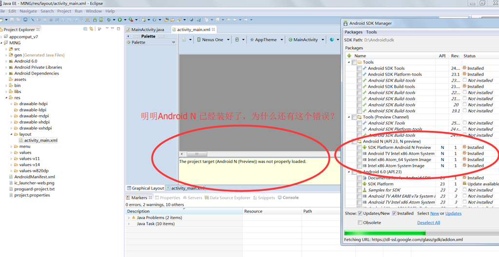Screen dimensions: 499x257
Task: Click the Use Step Filters icon
Action: (88, 20)
